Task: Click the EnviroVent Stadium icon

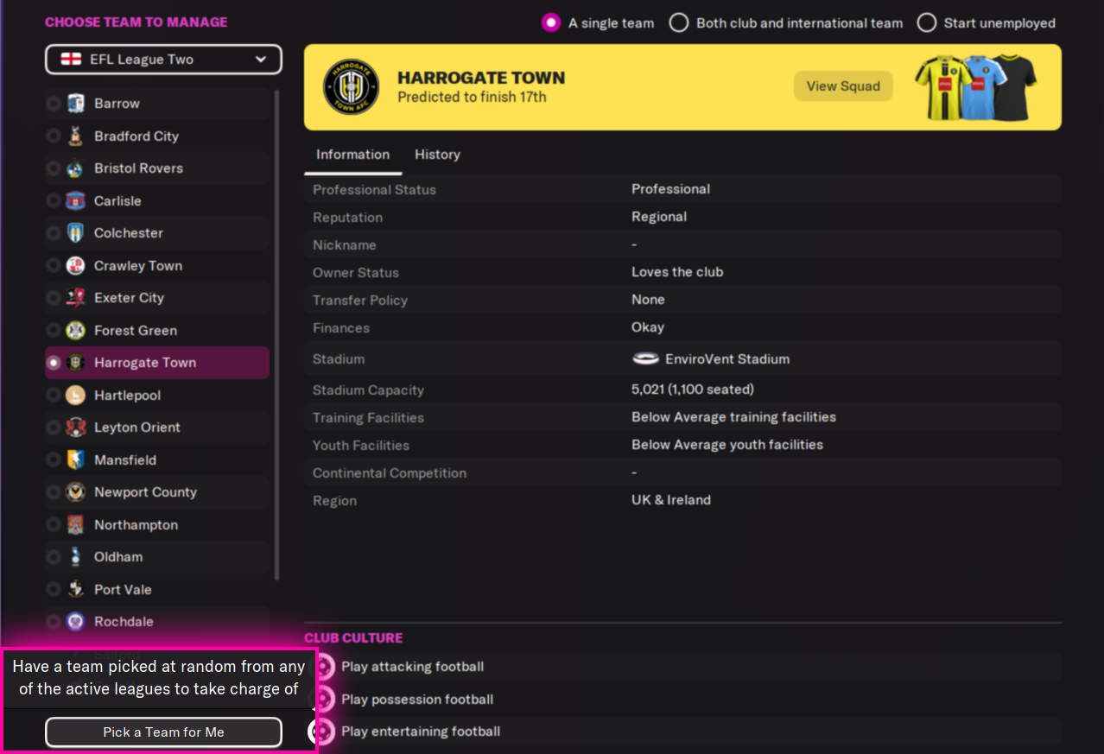Action: pyautogui.click(x=645, y=359)
